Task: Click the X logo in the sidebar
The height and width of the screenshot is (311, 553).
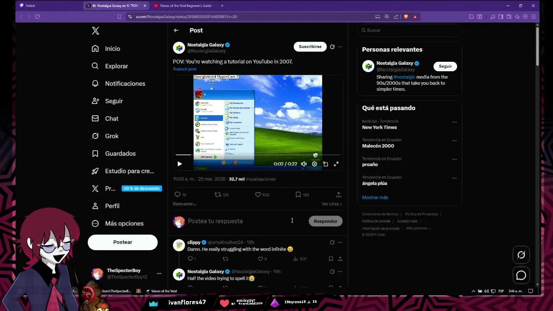Action: coord(95,31)
